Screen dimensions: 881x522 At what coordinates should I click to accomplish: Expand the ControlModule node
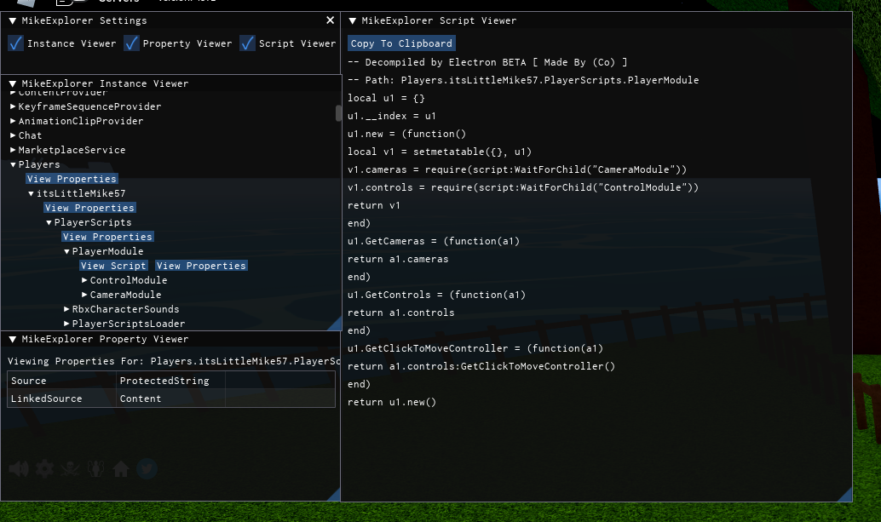83,279
